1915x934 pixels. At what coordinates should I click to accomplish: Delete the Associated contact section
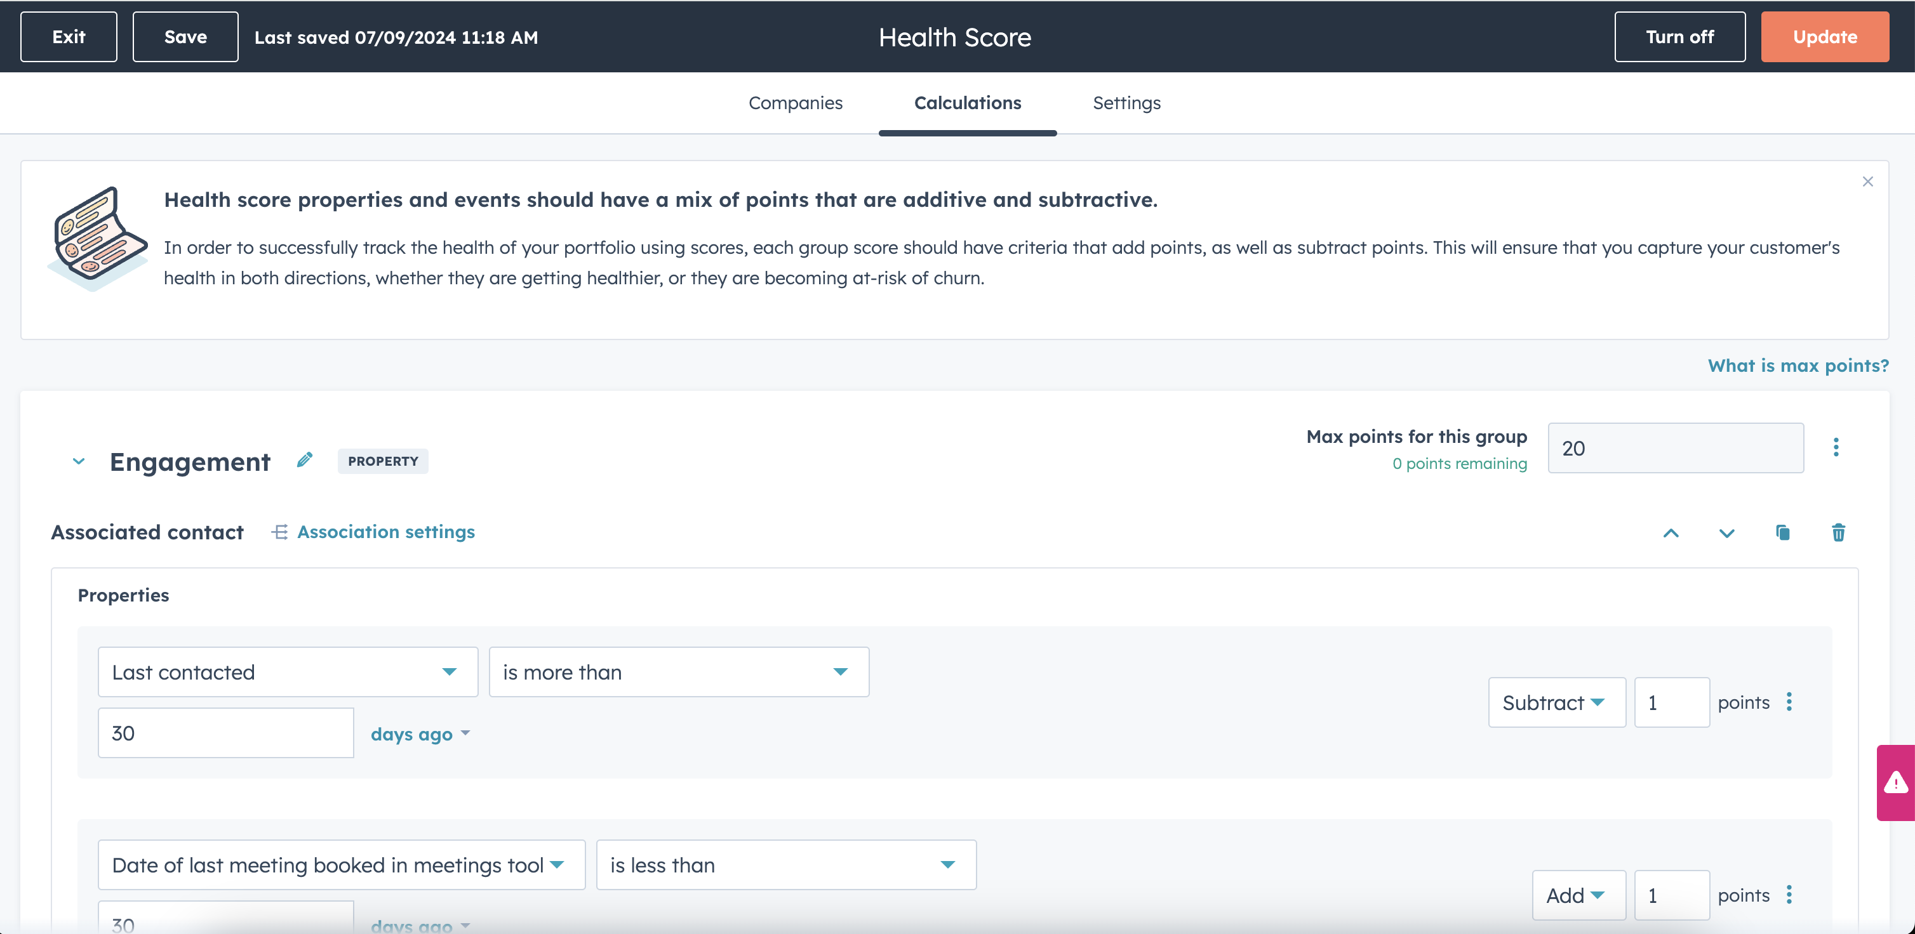click(1838, 533)
